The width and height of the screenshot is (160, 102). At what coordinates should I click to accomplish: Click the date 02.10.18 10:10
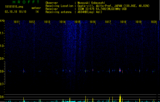(x=16, y=12)
